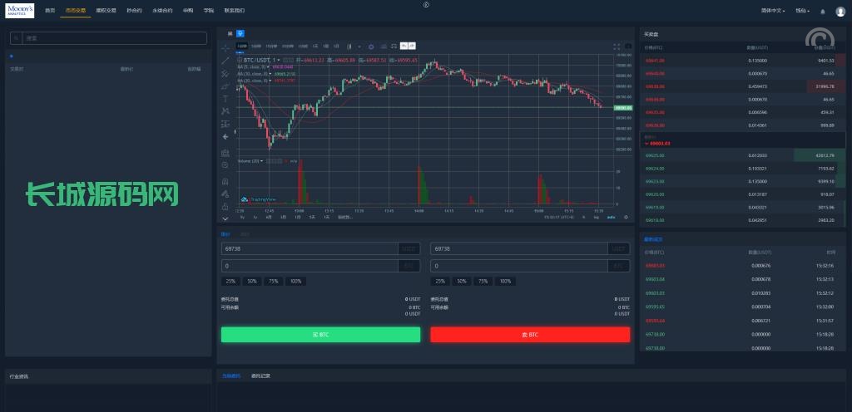
Task: Collapse the chart drawing toolbar chevron
Action: 225,218
